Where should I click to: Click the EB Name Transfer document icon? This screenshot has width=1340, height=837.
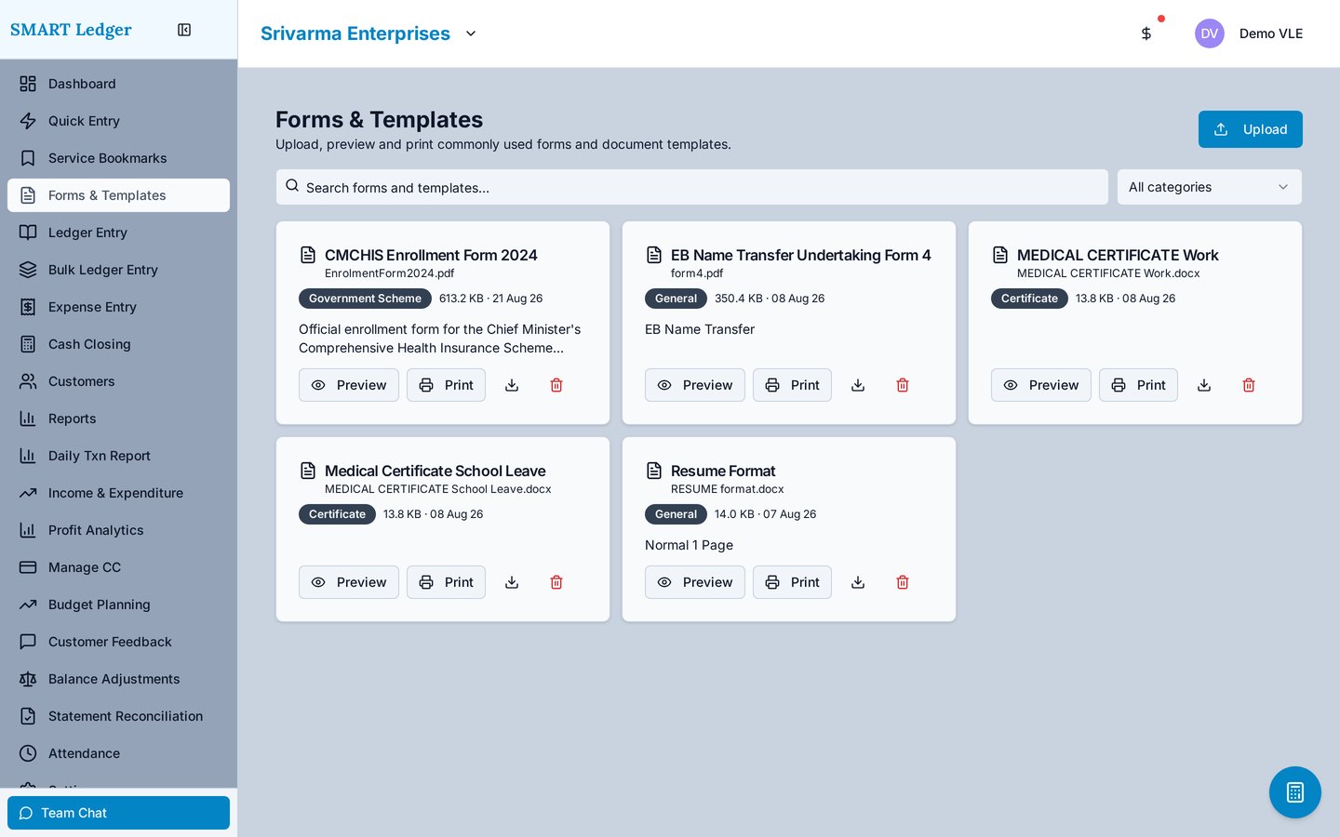click(x=654, y=255)
